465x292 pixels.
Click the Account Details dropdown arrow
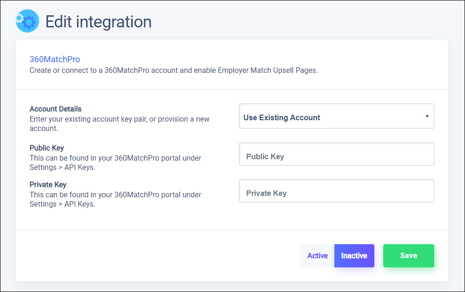pyautogui.click(x=427, y=116)
